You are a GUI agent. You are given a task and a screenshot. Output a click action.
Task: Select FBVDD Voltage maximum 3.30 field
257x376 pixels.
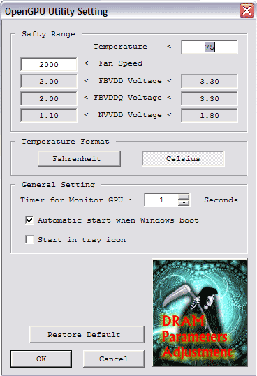[x=210, y=82]
